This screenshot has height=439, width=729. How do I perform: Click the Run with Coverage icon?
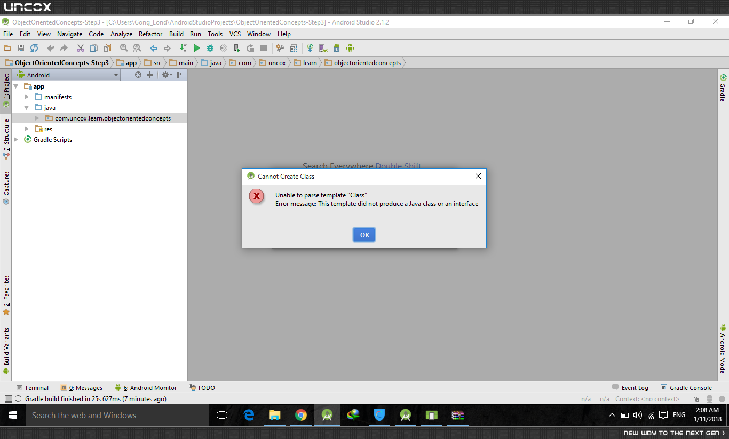pos(224,48)
